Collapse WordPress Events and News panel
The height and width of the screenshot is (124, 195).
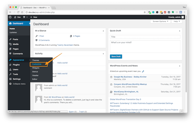click(x=179, y=66)
